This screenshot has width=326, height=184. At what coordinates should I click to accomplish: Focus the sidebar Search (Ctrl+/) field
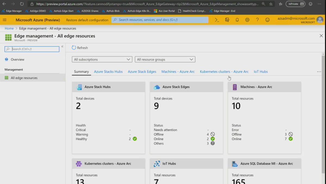[32, 49]
